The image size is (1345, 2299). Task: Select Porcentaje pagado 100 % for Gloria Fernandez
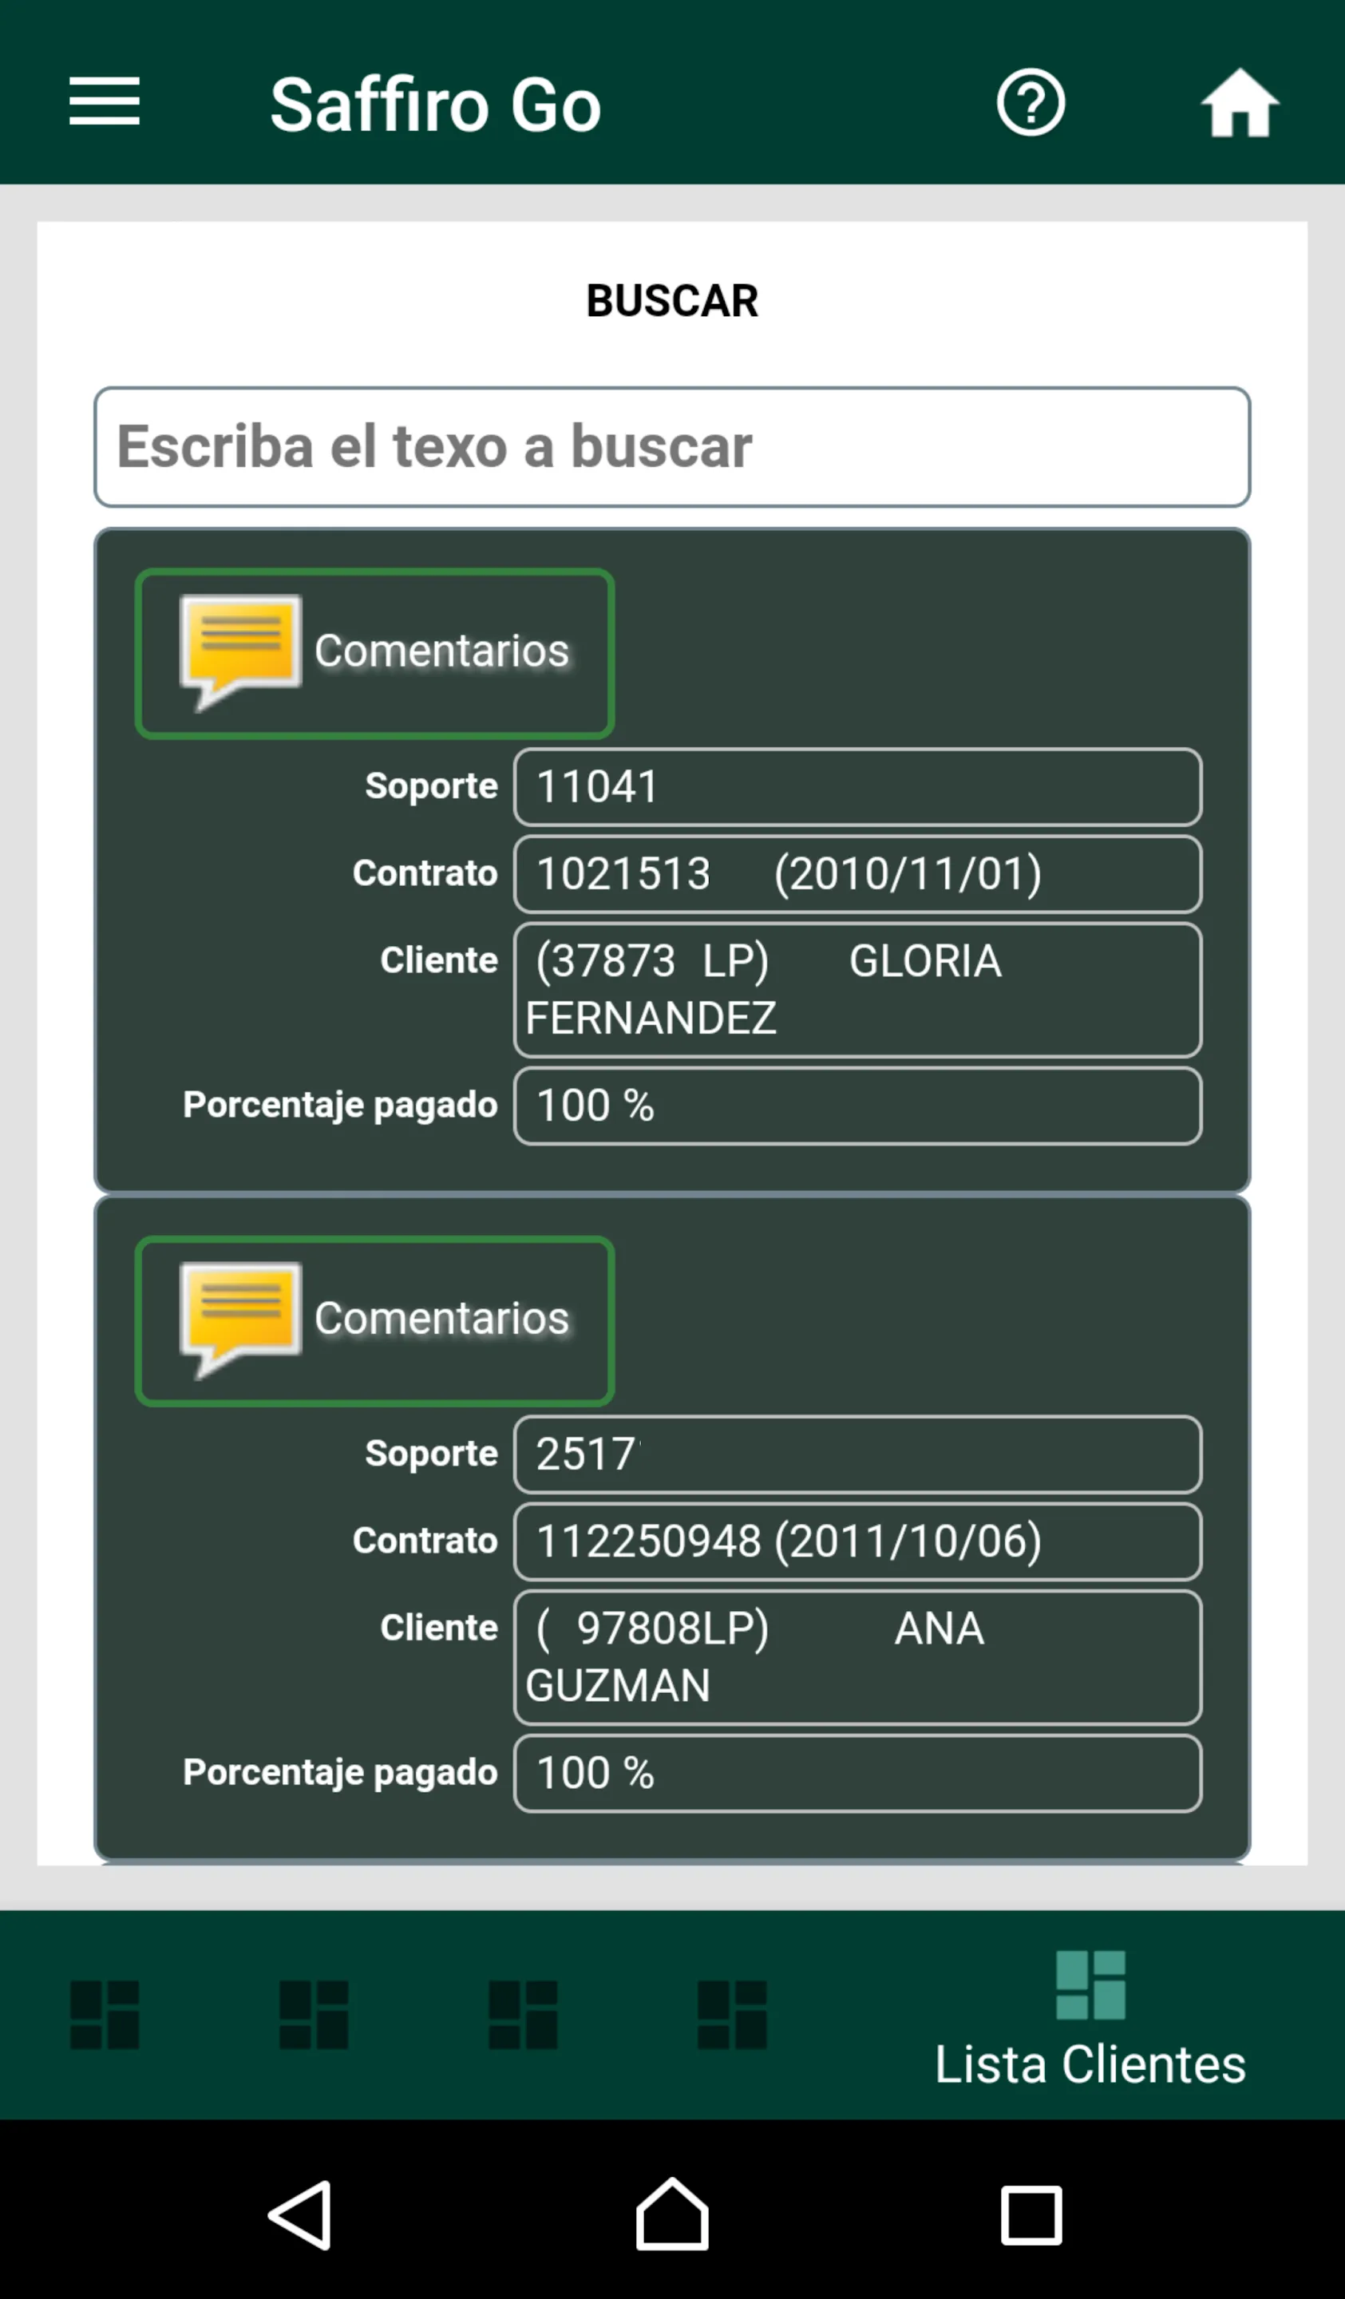coord(858,1106)
